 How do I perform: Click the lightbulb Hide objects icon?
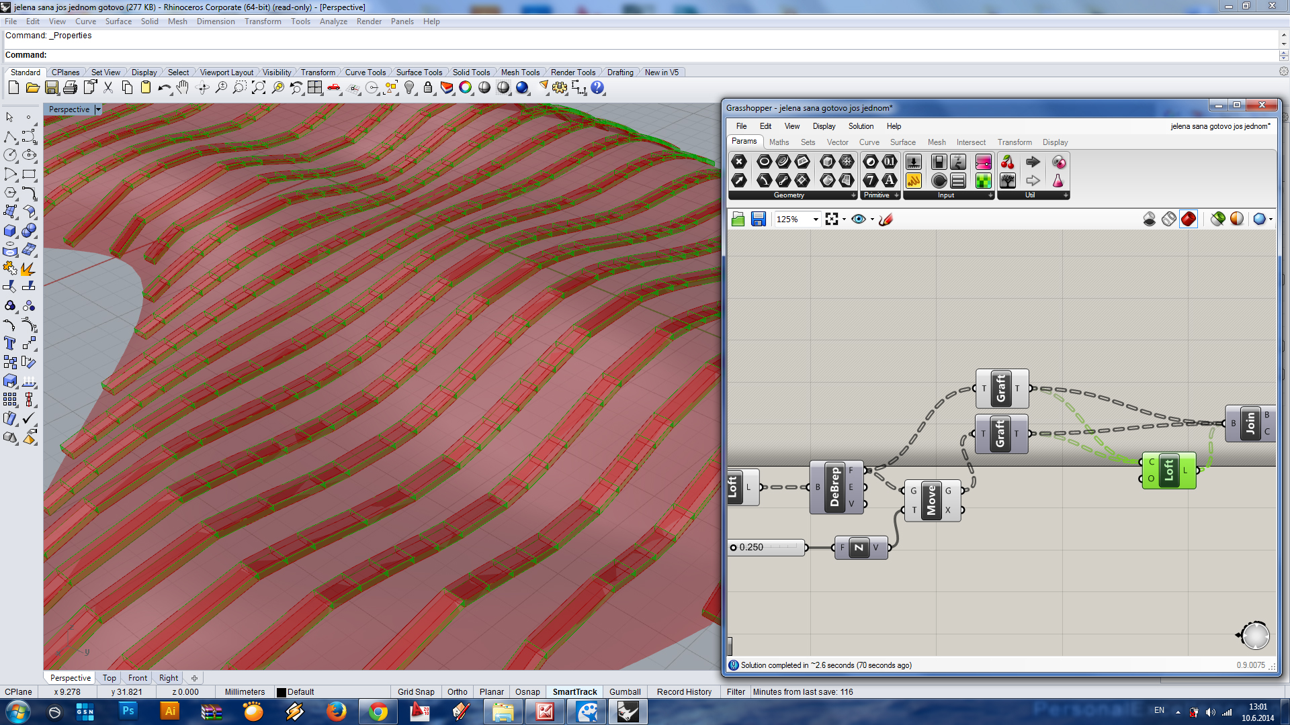409,87
